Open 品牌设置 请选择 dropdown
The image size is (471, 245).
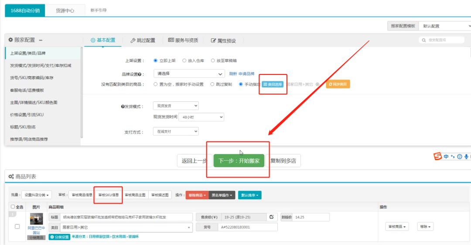tap(189, 74)
